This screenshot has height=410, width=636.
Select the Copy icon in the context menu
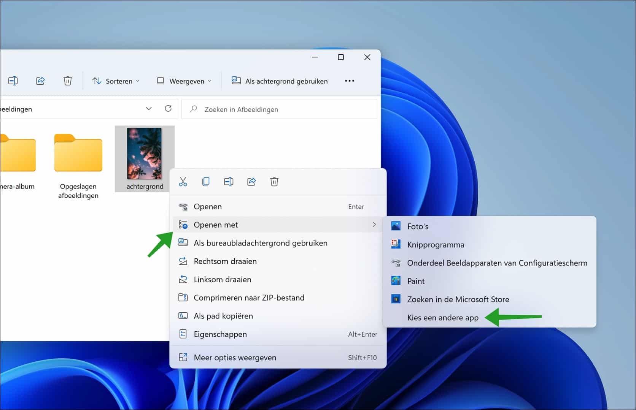click(206, 182)
